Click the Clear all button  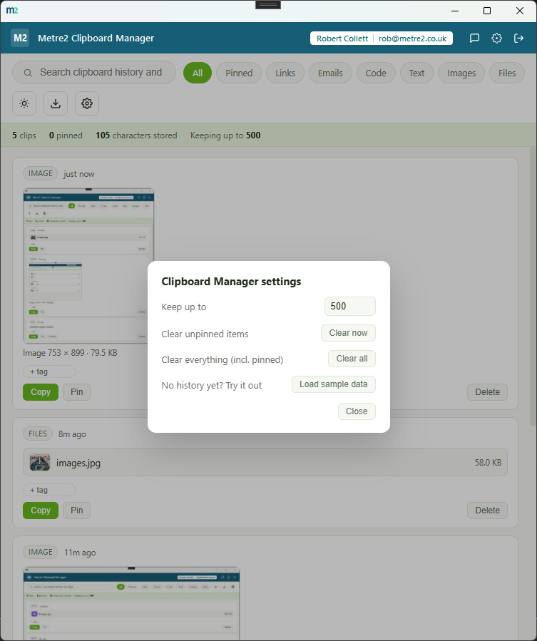(352, 359)
